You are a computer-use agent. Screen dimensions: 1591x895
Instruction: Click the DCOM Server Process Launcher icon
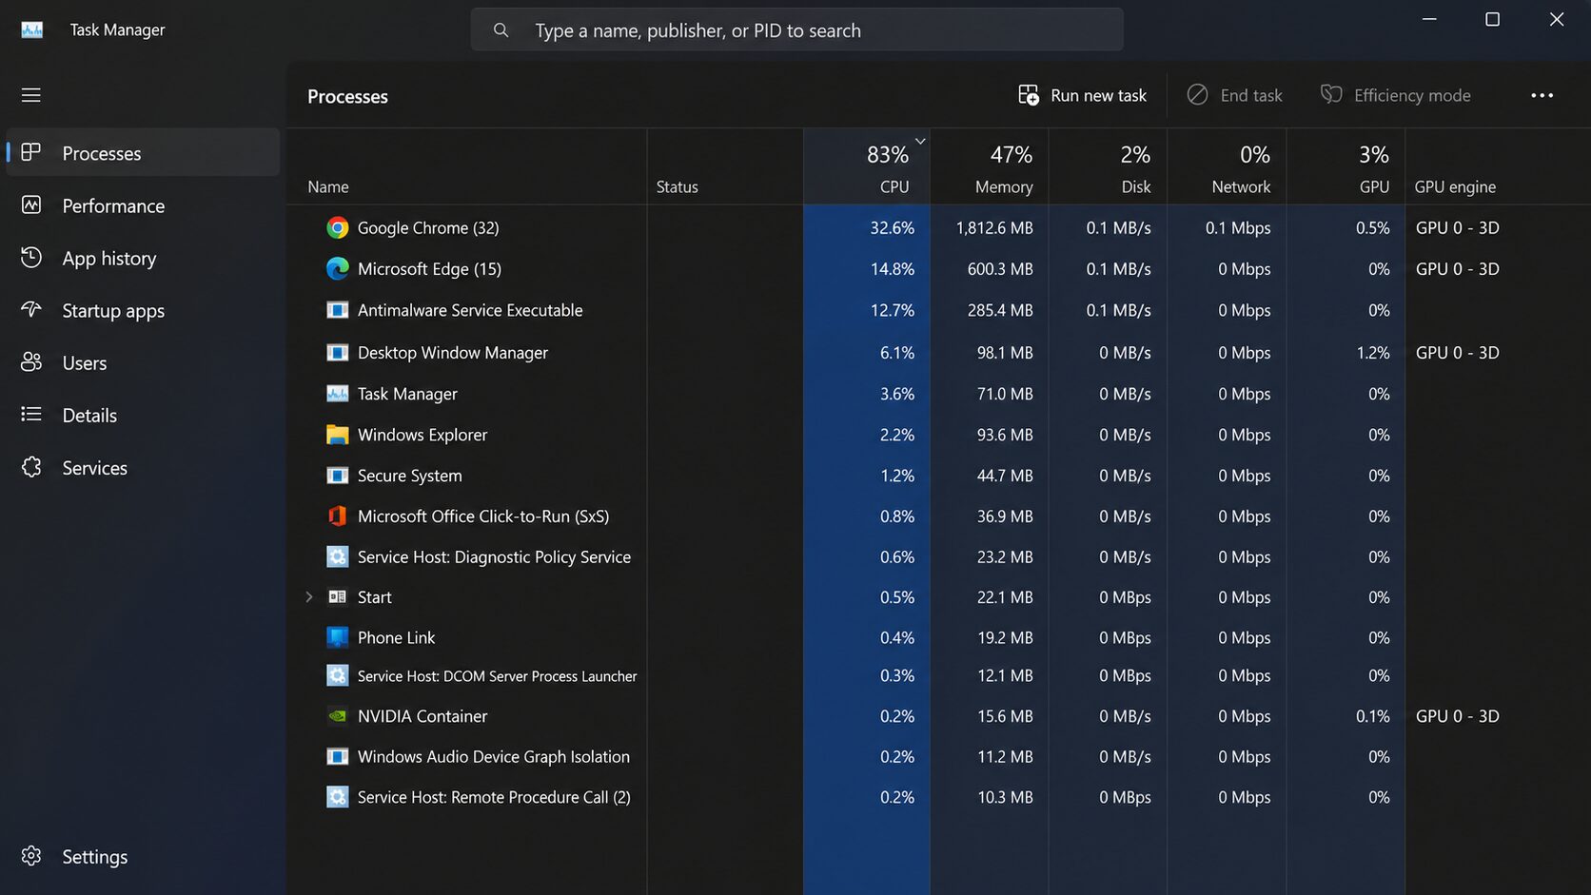[338, 675]
